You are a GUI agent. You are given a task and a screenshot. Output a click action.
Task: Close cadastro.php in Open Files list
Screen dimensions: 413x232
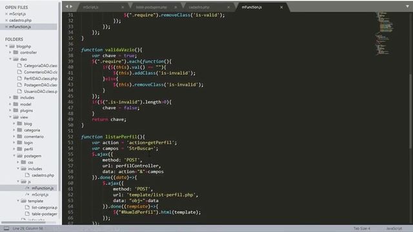point(6,20)
